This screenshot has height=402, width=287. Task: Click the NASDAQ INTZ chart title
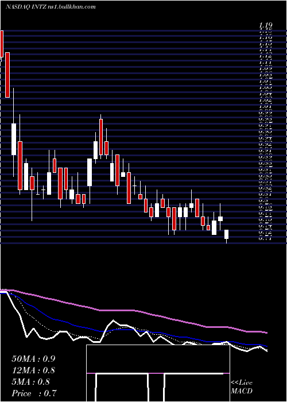[x=51, y=7]
